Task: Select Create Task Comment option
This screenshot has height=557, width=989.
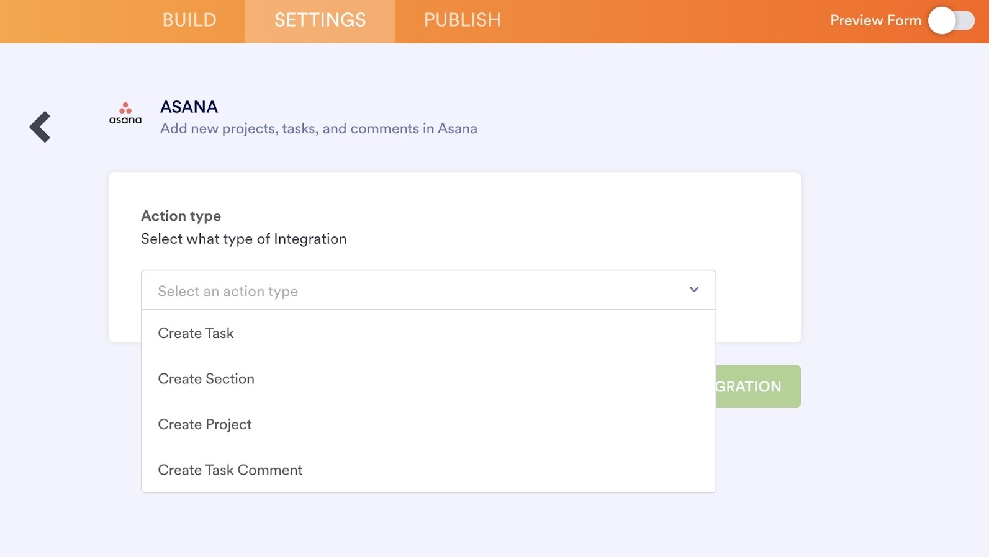Action: [x=230, y=470]
